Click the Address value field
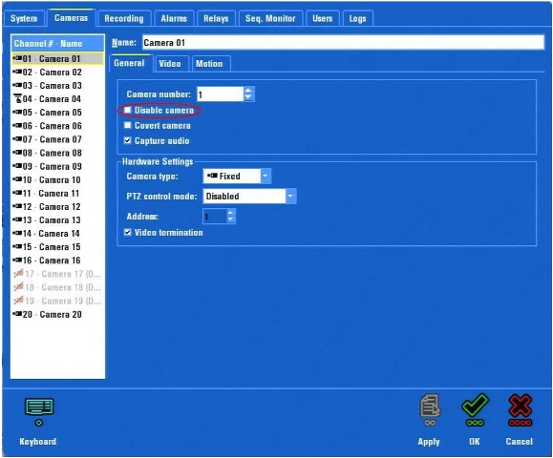The height and width of the screenshot is (458, 553). coord(215,217)
